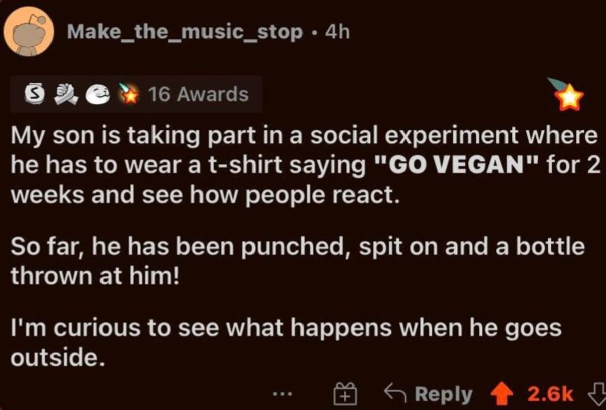
Task: Click the Helpful handshake award icon
Action: [66, 94]
